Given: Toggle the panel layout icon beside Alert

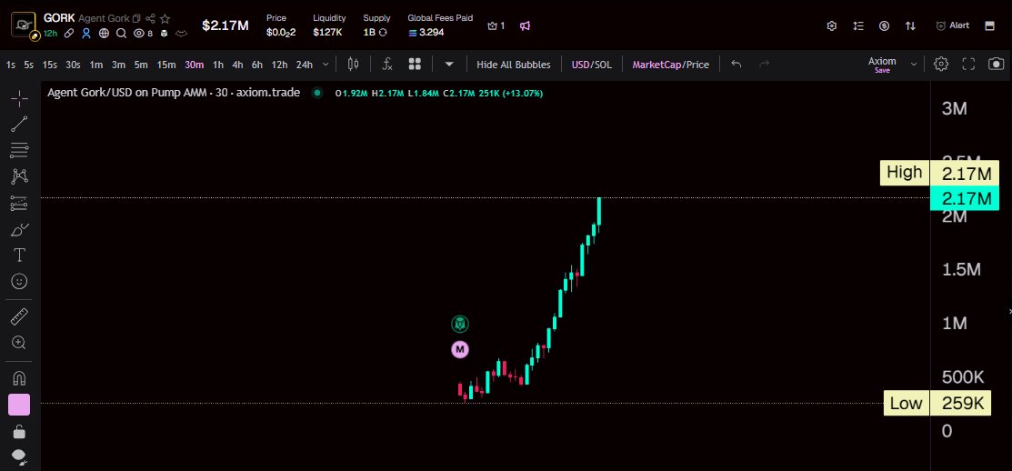Looking at the screenshot, I should click(x=989, y=25).
